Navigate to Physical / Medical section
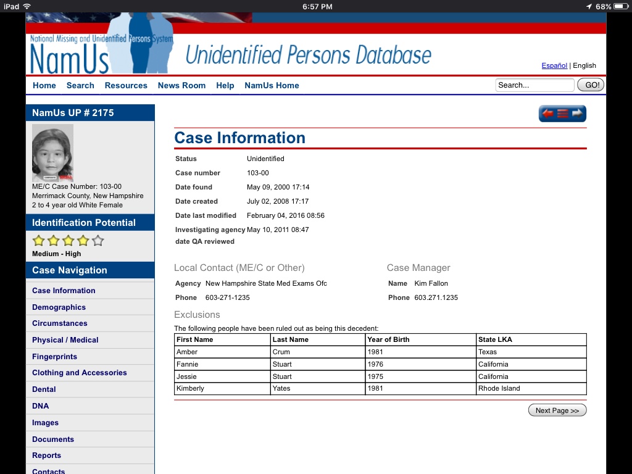Viewport: 632px width, 474px height. point(65,340)
